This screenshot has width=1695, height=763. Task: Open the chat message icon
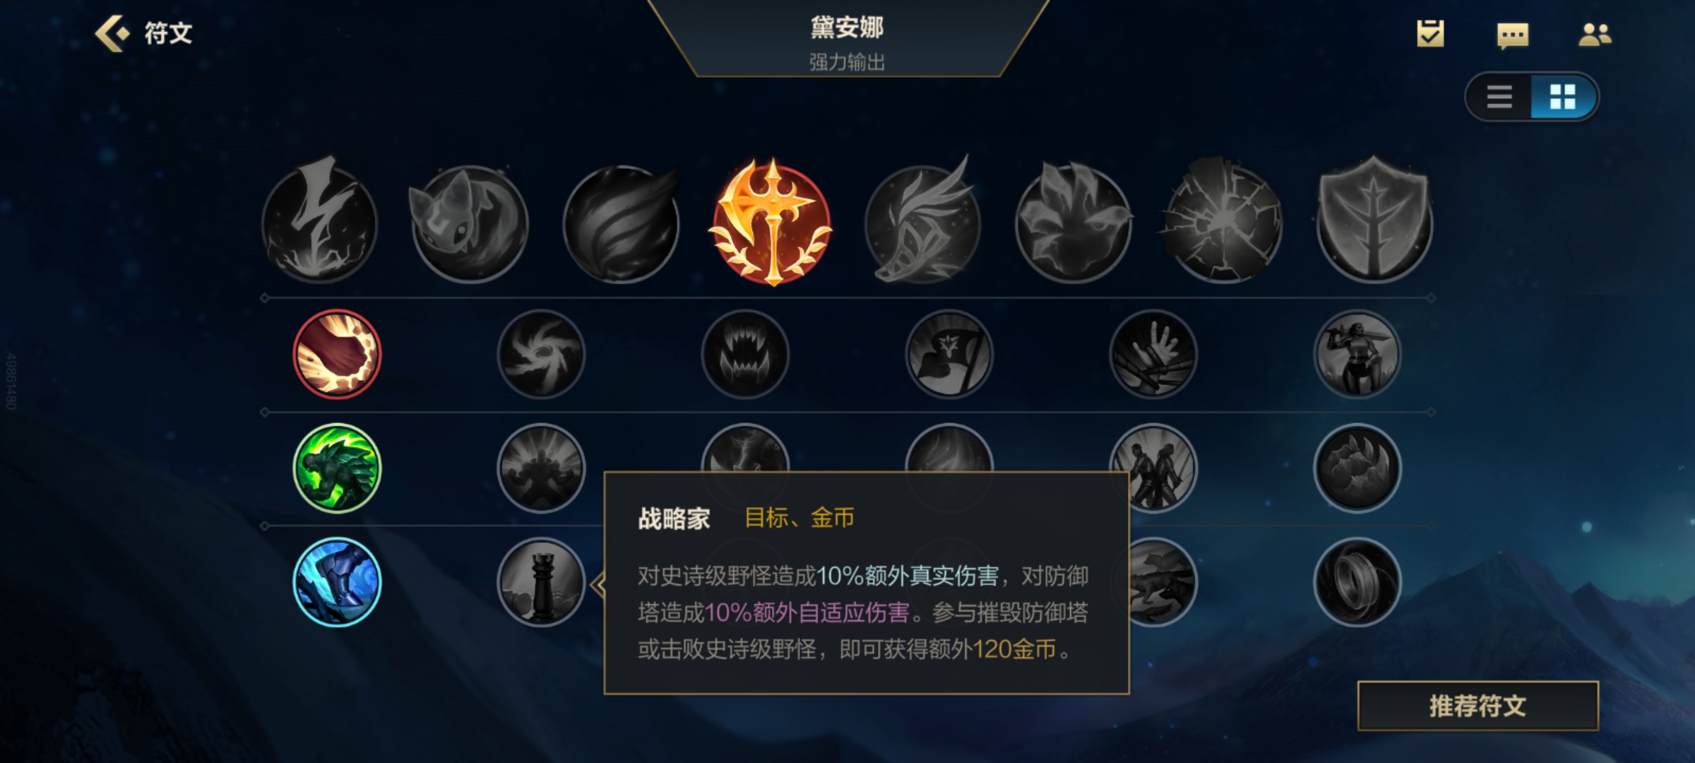point(1513,35)
